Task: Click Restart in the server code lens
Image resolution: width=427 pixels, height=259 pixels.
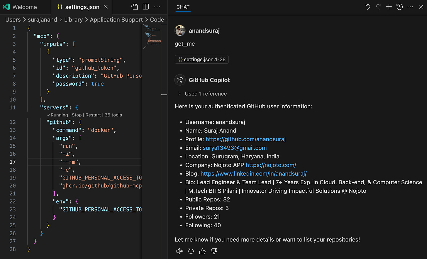Action: (x=93, y=115)
